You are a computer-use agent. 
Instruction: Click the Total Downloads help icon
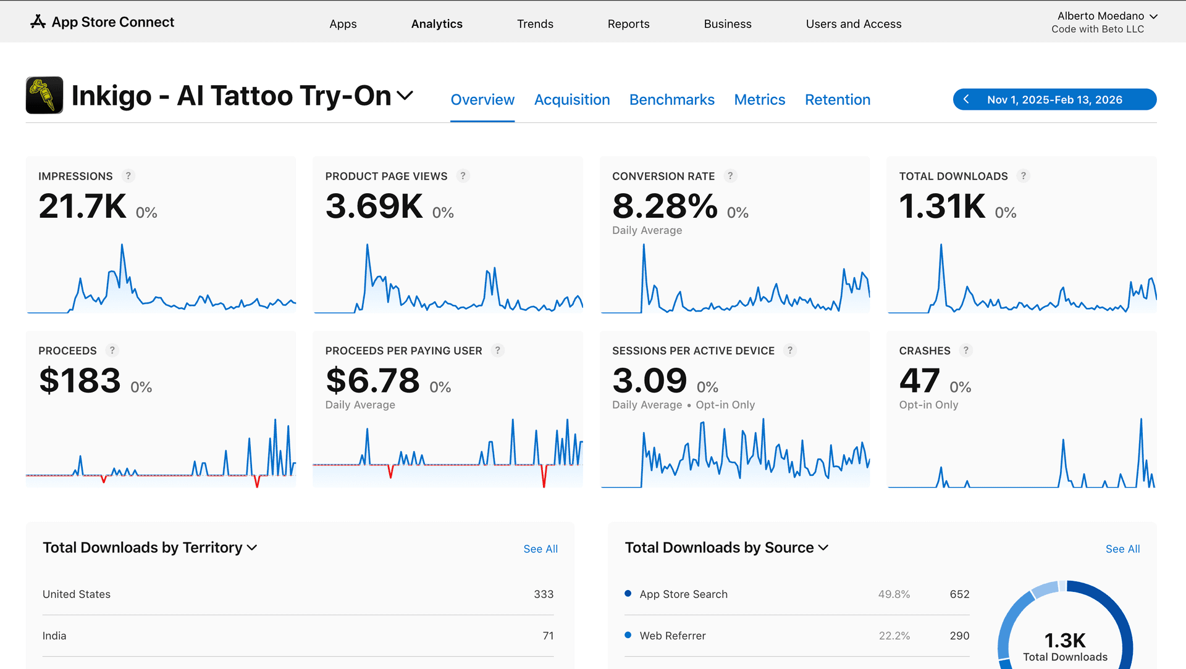tap(1024, 176)
